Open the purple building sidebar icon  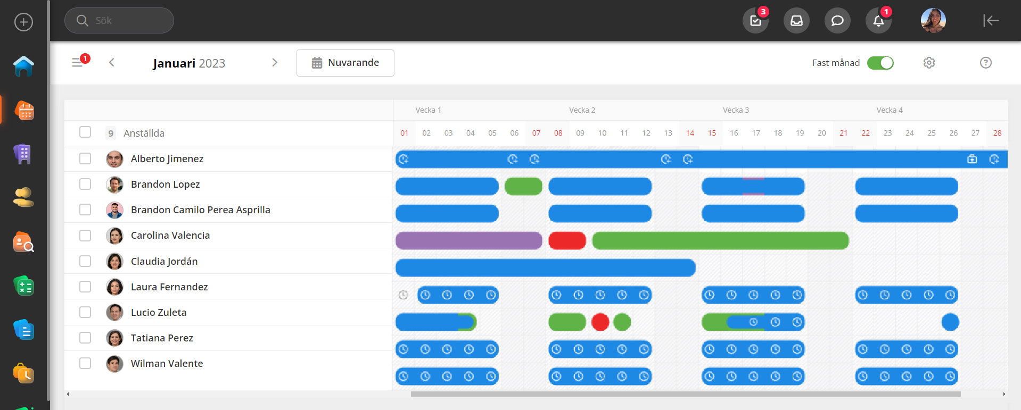23,154
